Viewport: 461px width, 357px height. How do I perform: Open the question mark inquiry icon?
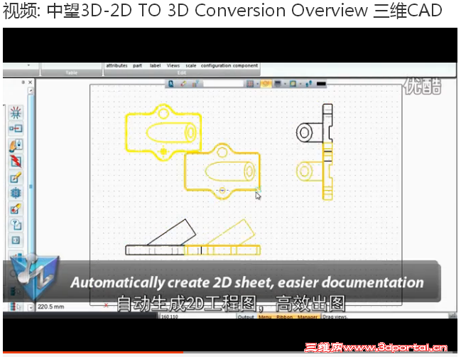pos(16,225)
